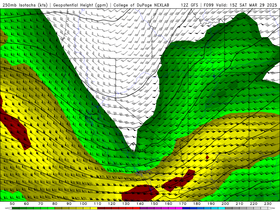Image resolution: width=280 pixels, height=210 pixels.
Task: Click the 140 knot legend label
Action: 140,204
